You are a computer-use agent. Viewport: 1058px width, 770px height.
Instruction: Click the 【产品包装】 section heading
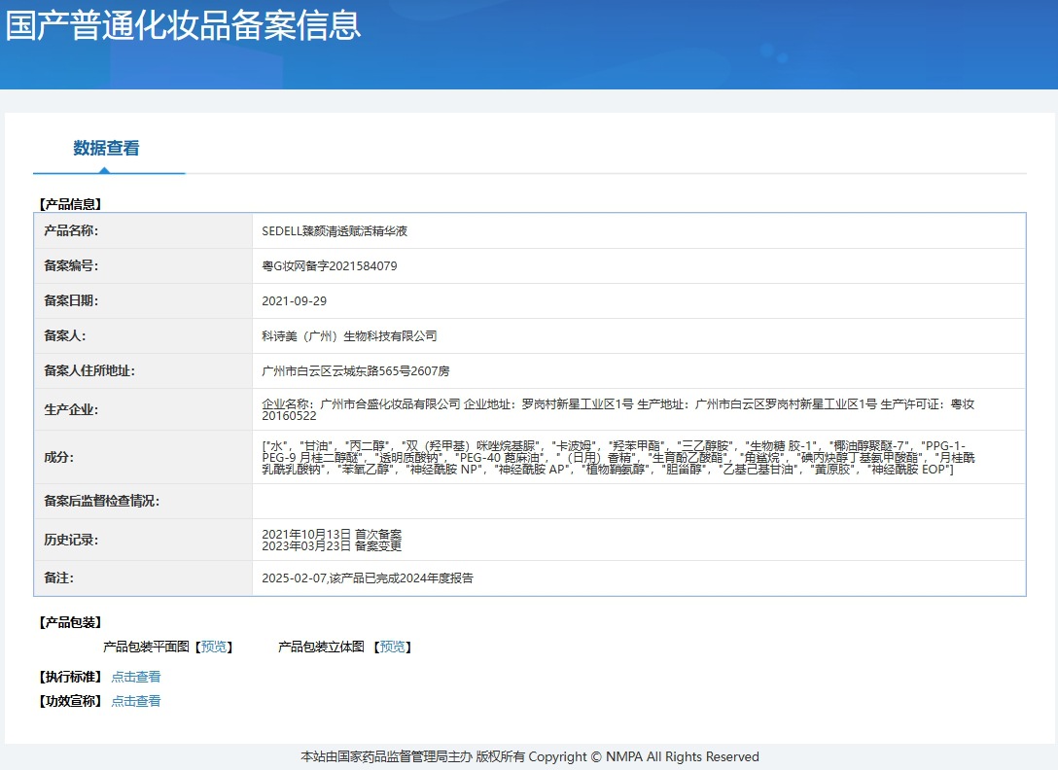click(70, 622)
